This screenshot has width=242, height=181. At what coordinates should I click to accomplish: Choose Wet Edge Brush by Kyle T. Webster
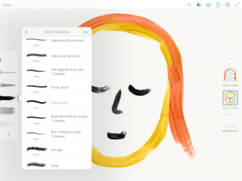(57, 72)
